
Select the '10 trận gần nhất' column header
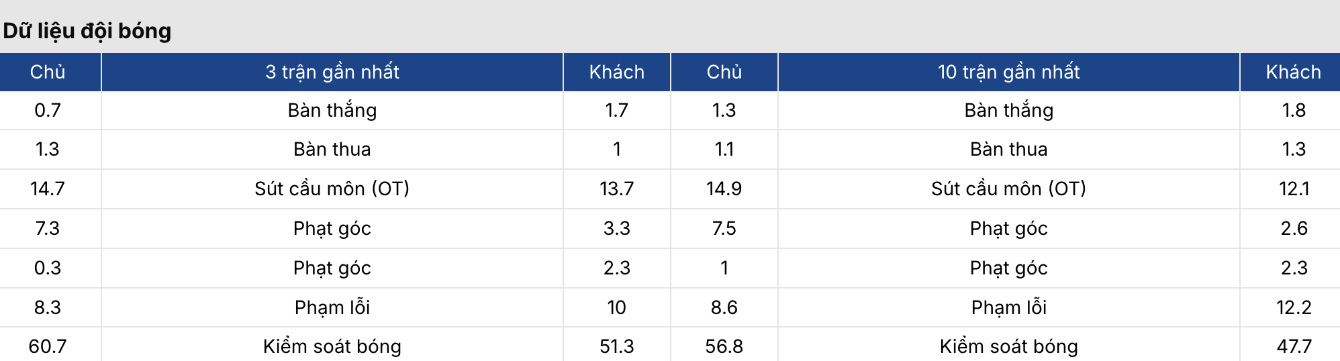click(x=1008, y=72)
